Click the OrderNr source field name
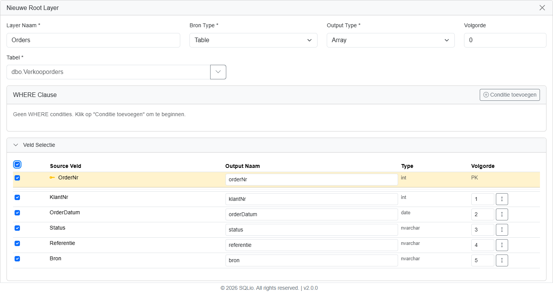 coord(68,177)
